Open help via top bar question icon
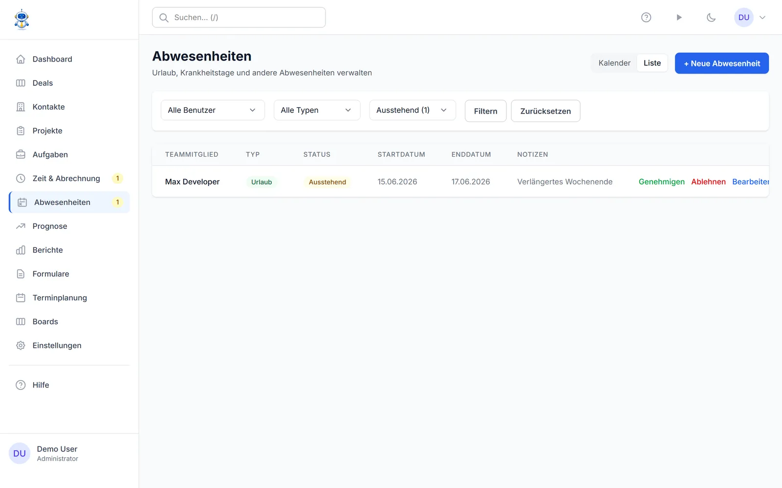Image resolution: width=782 pixels, height=488 pixels. [x=646, y=18]
